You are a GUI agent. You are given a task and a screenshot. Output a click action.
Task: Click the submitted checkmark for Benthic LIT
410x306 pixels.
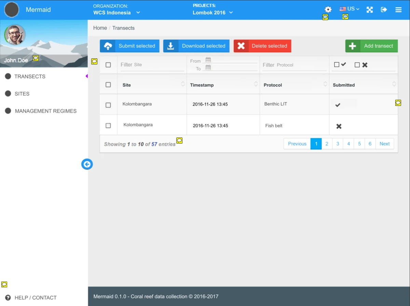tap(338, 105)
